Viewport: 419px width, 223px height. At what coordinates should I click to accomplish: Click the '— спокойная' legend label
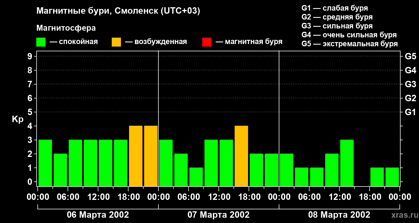[x=74, y=42]
